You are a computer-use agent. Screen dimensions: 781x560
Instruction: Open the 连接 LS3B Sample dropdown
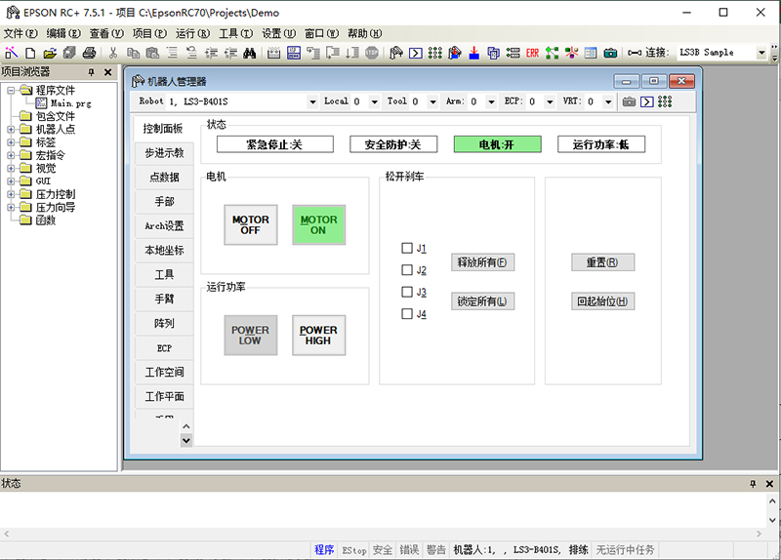761,53
